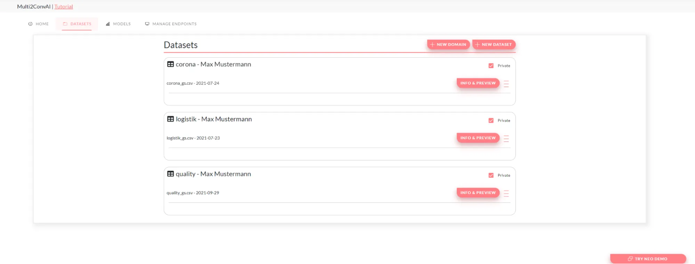Screen dimensions: 695x264
Task: Open the Tutorial link
Action: (x=64, y=7)
